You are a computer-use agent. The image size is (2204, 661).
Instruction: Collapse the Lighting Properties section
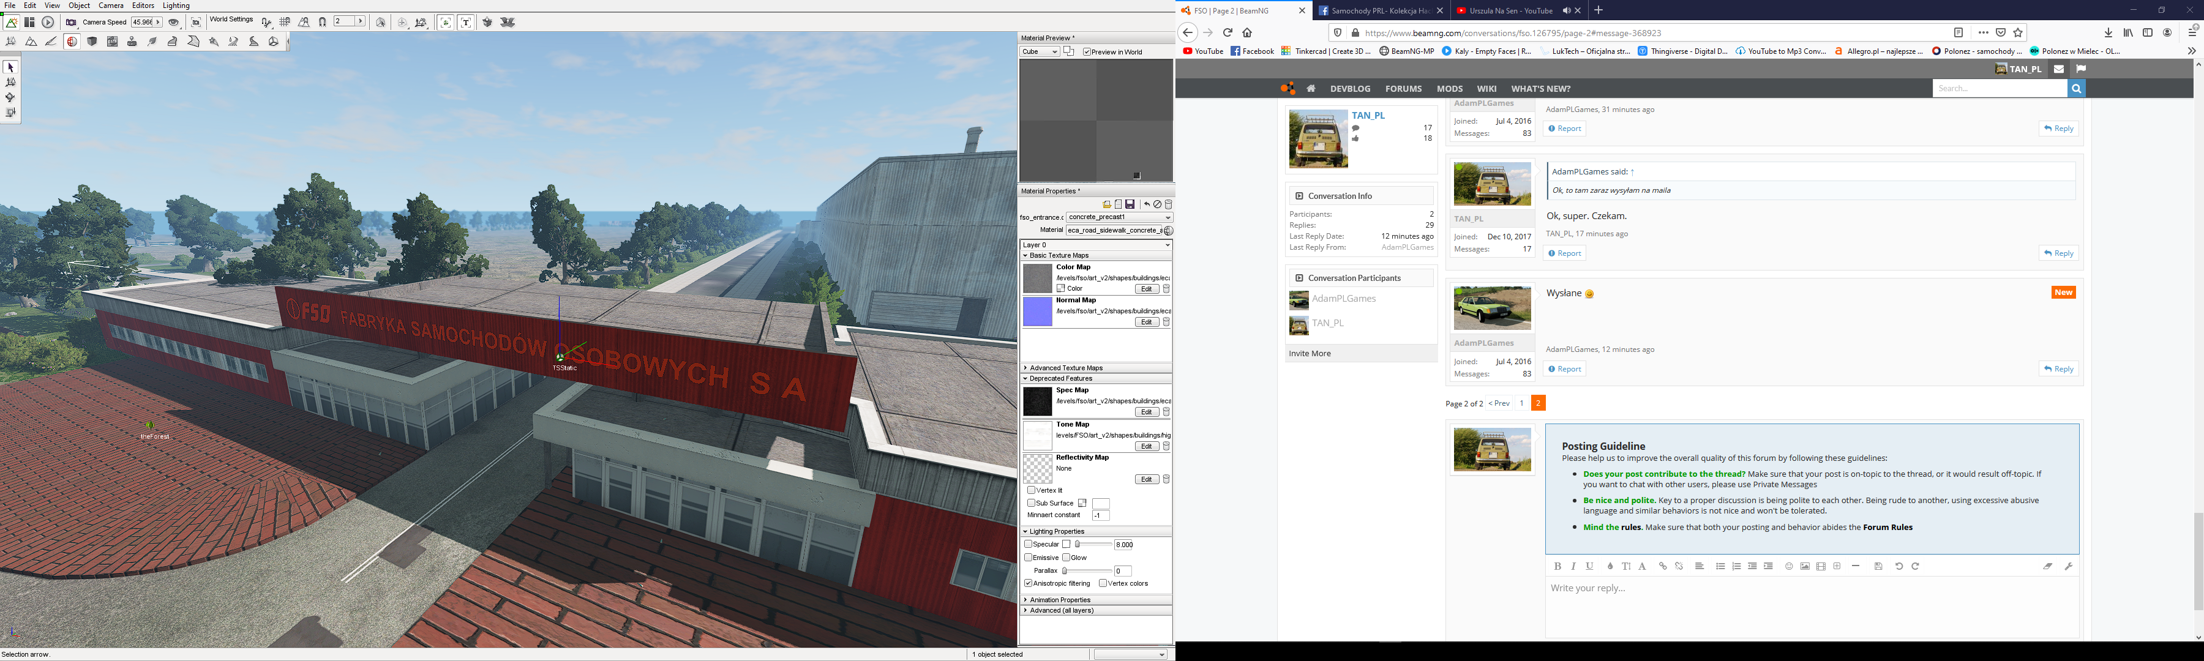pos(1096,531)
